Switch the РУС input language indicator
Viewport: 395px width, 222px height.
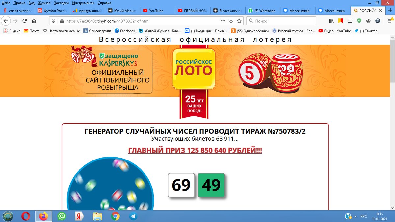pos(364,216)
